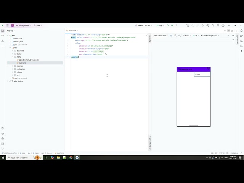This screenshot has width=244, height=183.
Task: Show more tool windows ellipsis on left sidebar
Action: point(3,46)
